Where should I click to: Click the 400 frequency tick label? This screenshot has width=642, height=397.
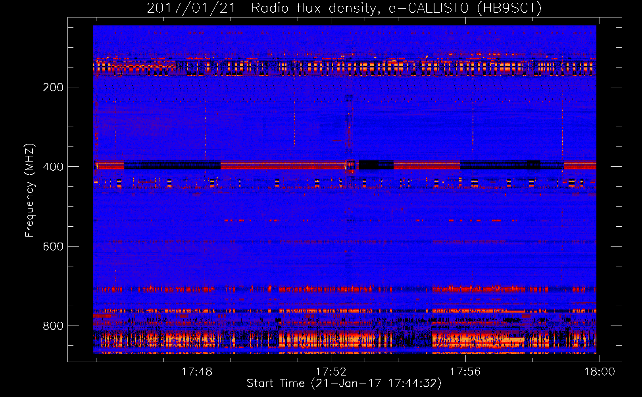pyautogui.click(x=53, y=167)
